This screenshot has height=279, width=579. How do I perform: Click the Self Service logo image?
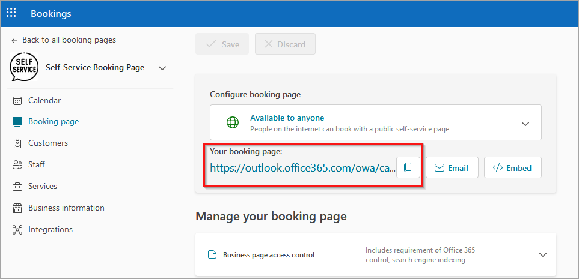pyautogui.click(x=23, y=68)
